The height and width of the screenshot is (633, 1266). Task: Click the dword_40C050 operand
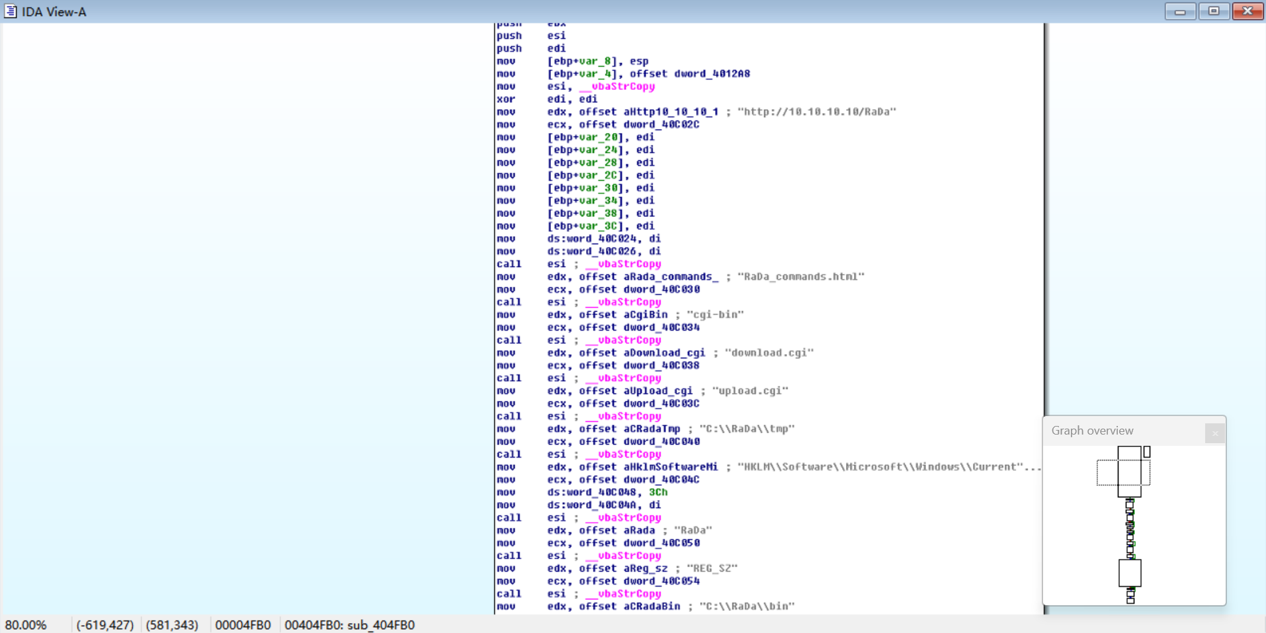coord(661,543)
